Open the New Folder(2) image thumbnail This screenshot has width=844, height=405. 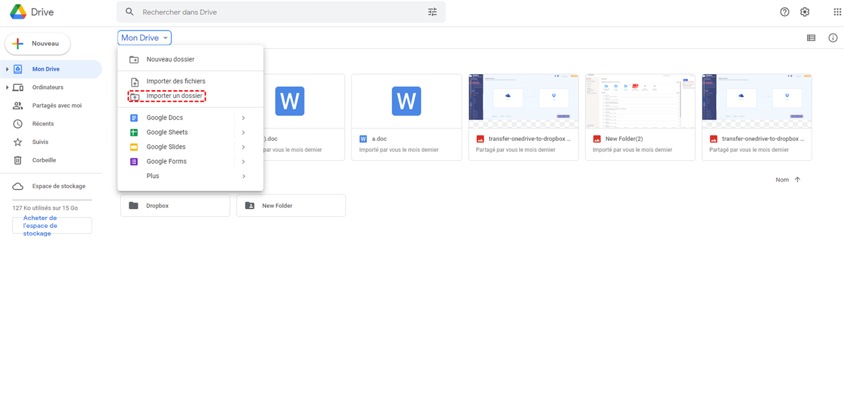point(640,101)
